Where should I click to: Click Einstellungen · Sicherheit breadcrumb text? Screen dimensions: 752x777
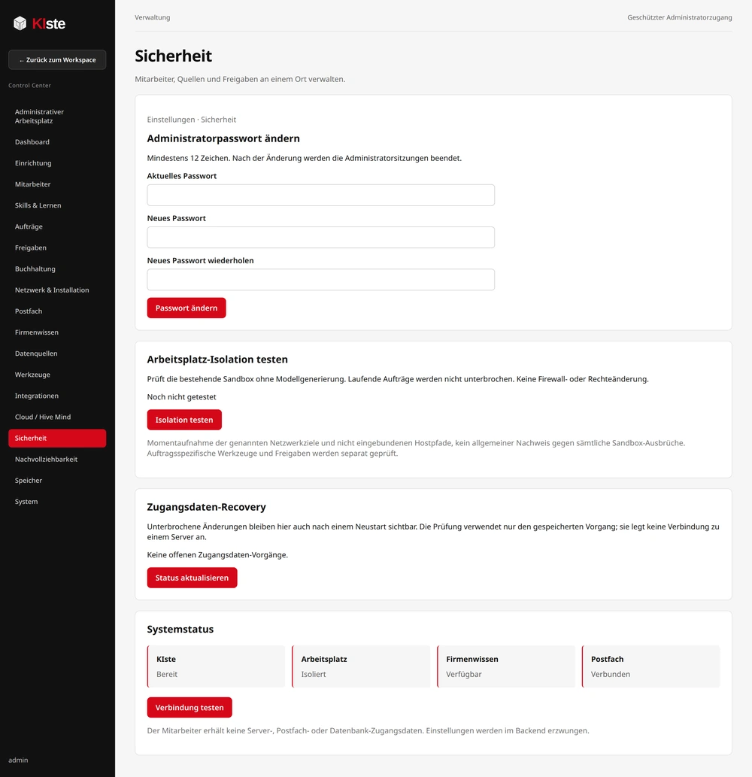point(192,120)
